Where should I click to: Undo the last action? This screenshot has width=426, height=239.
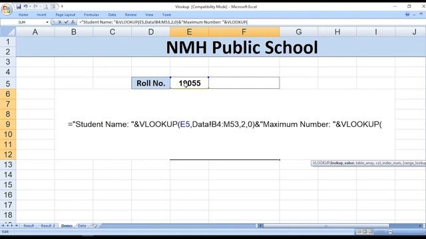click(x=25, y=7)
